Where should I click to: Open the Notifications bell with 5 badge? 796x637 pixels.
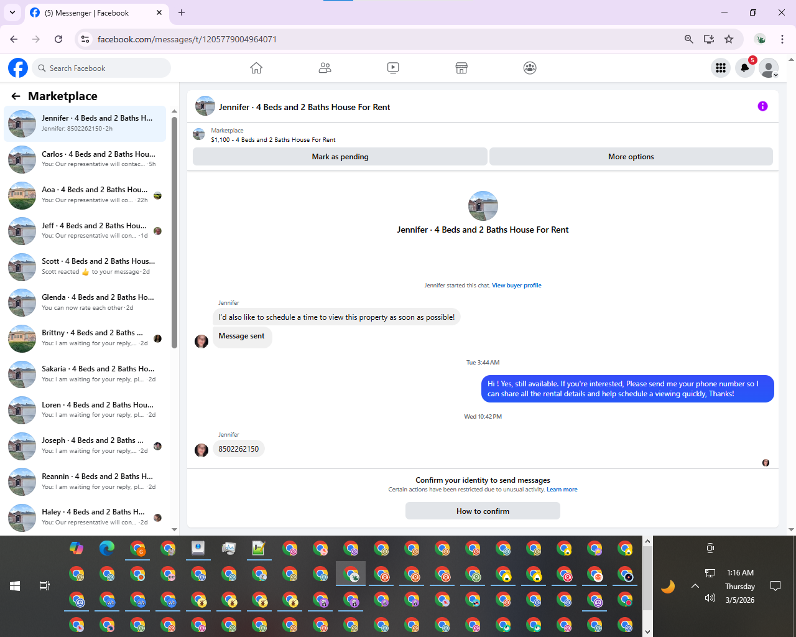[x=745, y=68]
